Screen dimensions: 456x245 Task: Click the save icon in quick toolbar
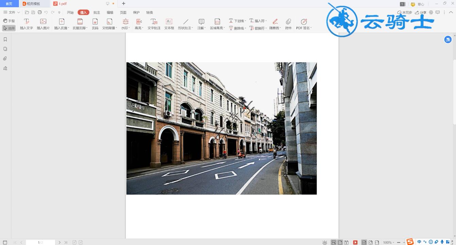33,12
